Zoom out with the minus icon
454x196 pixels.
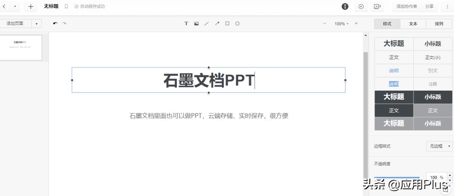325,23
